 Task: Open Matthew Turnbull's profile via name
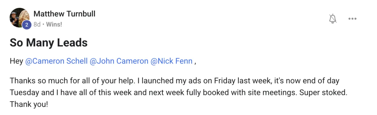pos(64,14)
